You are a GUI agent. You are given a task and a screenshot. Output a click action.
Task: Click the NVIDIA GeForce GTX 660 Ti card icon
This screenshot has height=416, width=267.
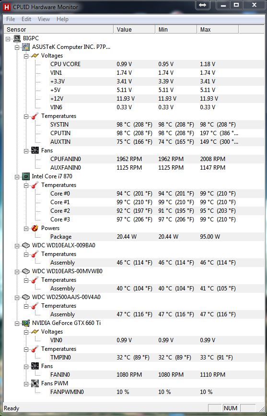26,323
